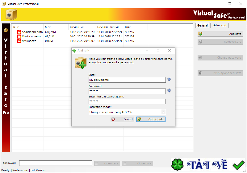Click the safe with plus icon in dialog
This screenshot has width=247, height=173.
[81, 63]
